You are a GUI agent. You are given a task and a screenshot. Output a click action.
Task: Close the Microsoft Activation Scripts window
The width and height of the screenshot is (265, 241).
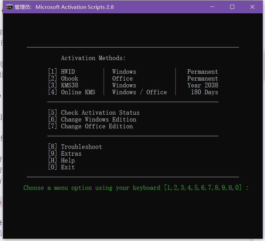(253, 7)
